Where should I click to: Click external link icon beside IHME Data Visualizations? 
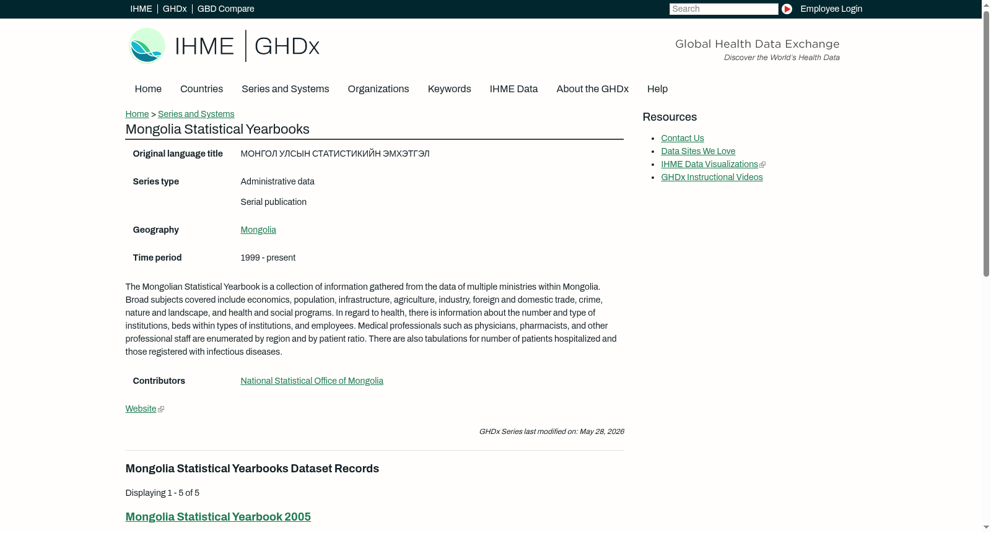tap(762, 165)
